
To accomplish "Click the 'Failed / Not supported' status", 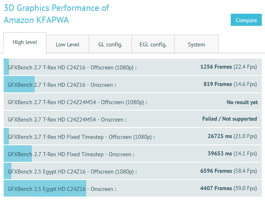I will pos(229,119).
